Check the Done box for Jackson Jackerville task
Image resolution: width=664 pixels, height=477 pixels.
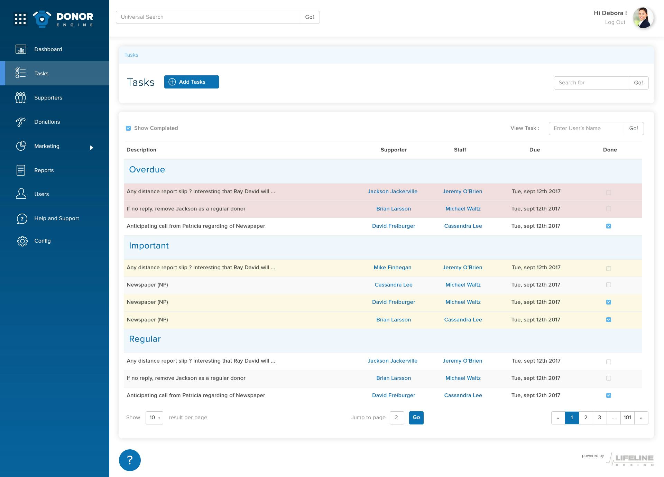[609, 191]
